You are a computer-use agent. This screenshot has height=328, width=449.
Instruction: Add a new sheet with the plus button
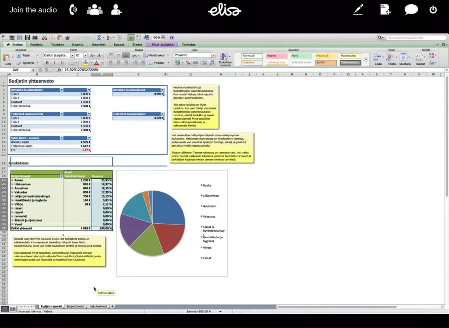(x=113, y=306)
